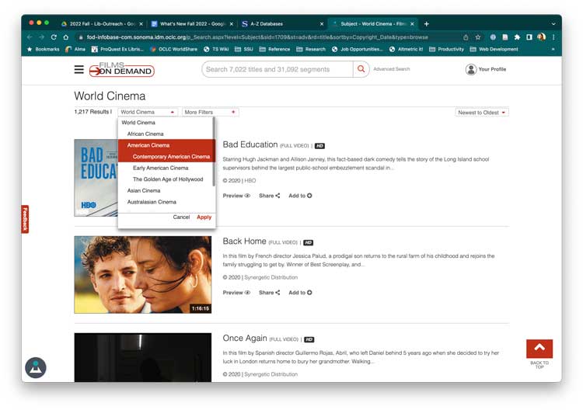The image size is (583, 410).
Task: Click the browser home icon
Action: click(x=66, y=37)
